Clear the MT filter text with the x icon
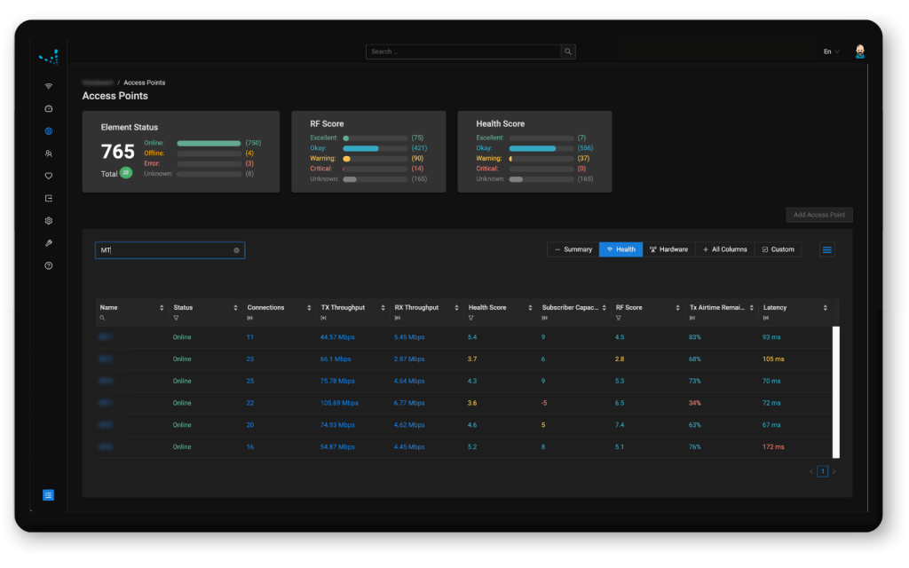The image size is (909, 568). point(236,250)
